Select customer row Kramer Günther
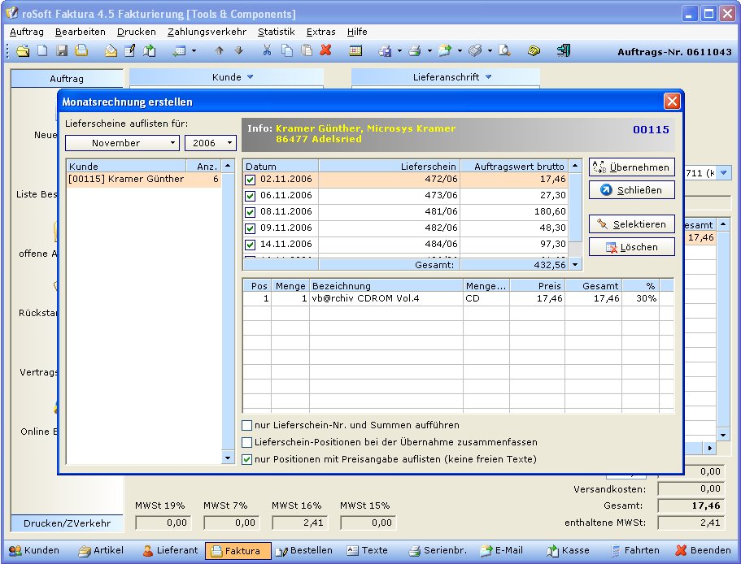Screen dimensions: 741x564 tap(126, 179)
